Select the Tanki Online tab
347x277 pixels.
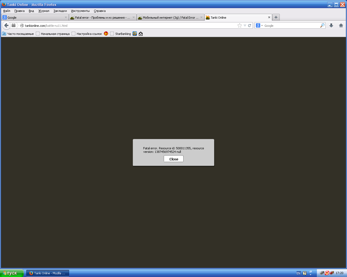click(238, 17)
